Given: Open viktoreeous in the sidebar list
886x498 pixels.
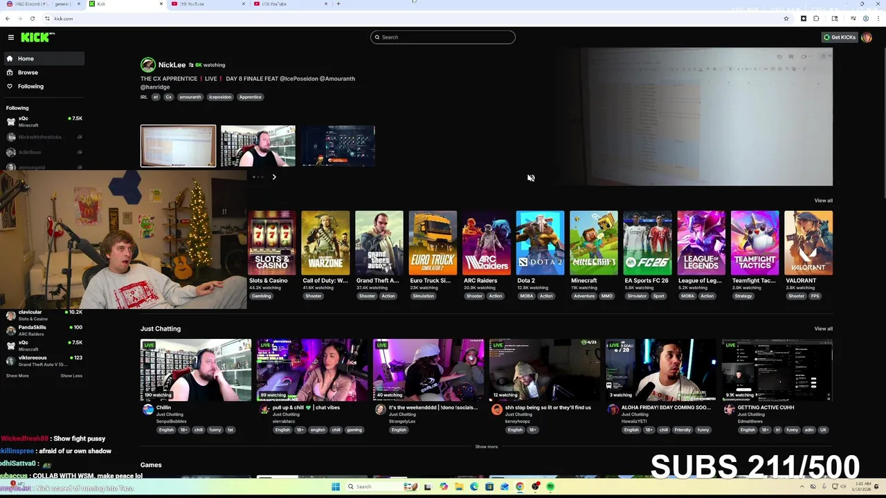Looking at the screenshot, I should 44,360.
